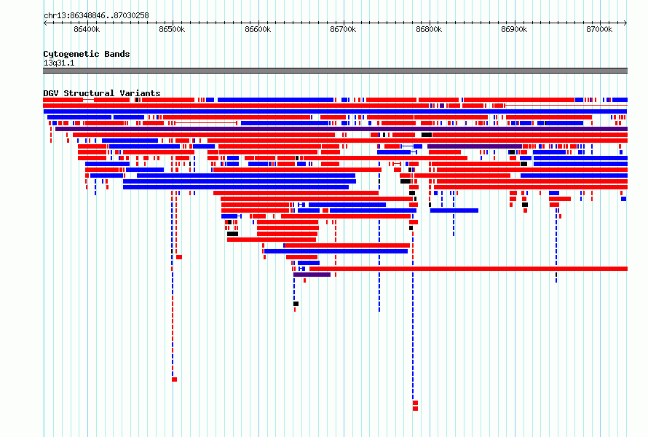Select the lowest long blue bar below 86700k
Image resolution: width=648 pixels, height=437 pixels.
pyautogui.click(x=336, y=251)
